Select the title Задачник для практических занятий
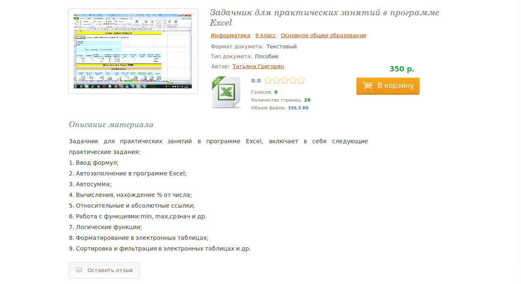Screen dimensions: 521x284 click(x=325, y=17)
